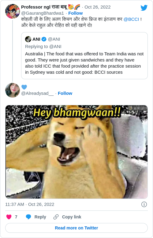Like the tweet with the heart icon
The width and height of the screenshot is (153, 238).
[9, 217]
